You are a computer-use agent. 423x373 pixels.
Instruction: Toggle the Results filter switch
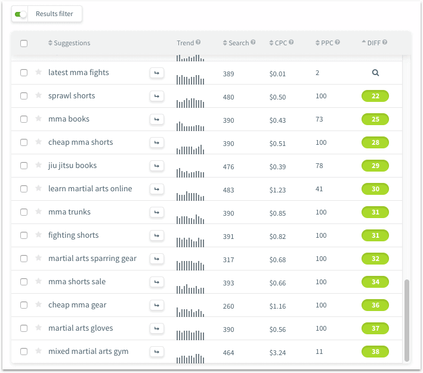click(21, 14)
